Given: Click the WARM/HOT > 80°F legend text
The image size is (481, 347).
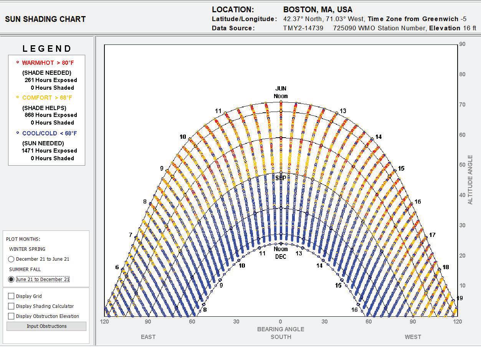Looking at the screenshot, I should [x=48, y=62].
